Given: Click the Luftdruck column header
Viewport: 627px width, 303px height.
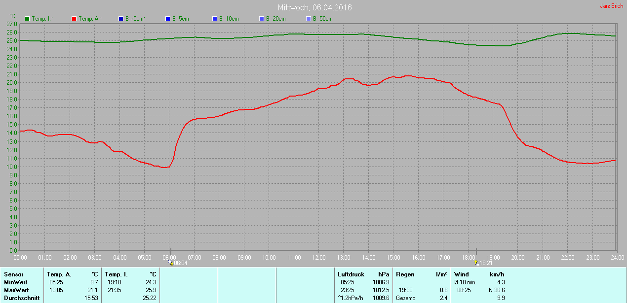Looking at the screenshot, I should tap(351, 274).
